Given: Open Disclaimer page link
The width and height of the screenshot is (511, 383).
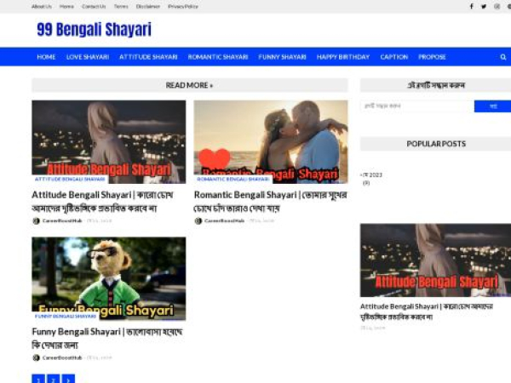Looking at the screenshot, I should click(x=148, y=6).
